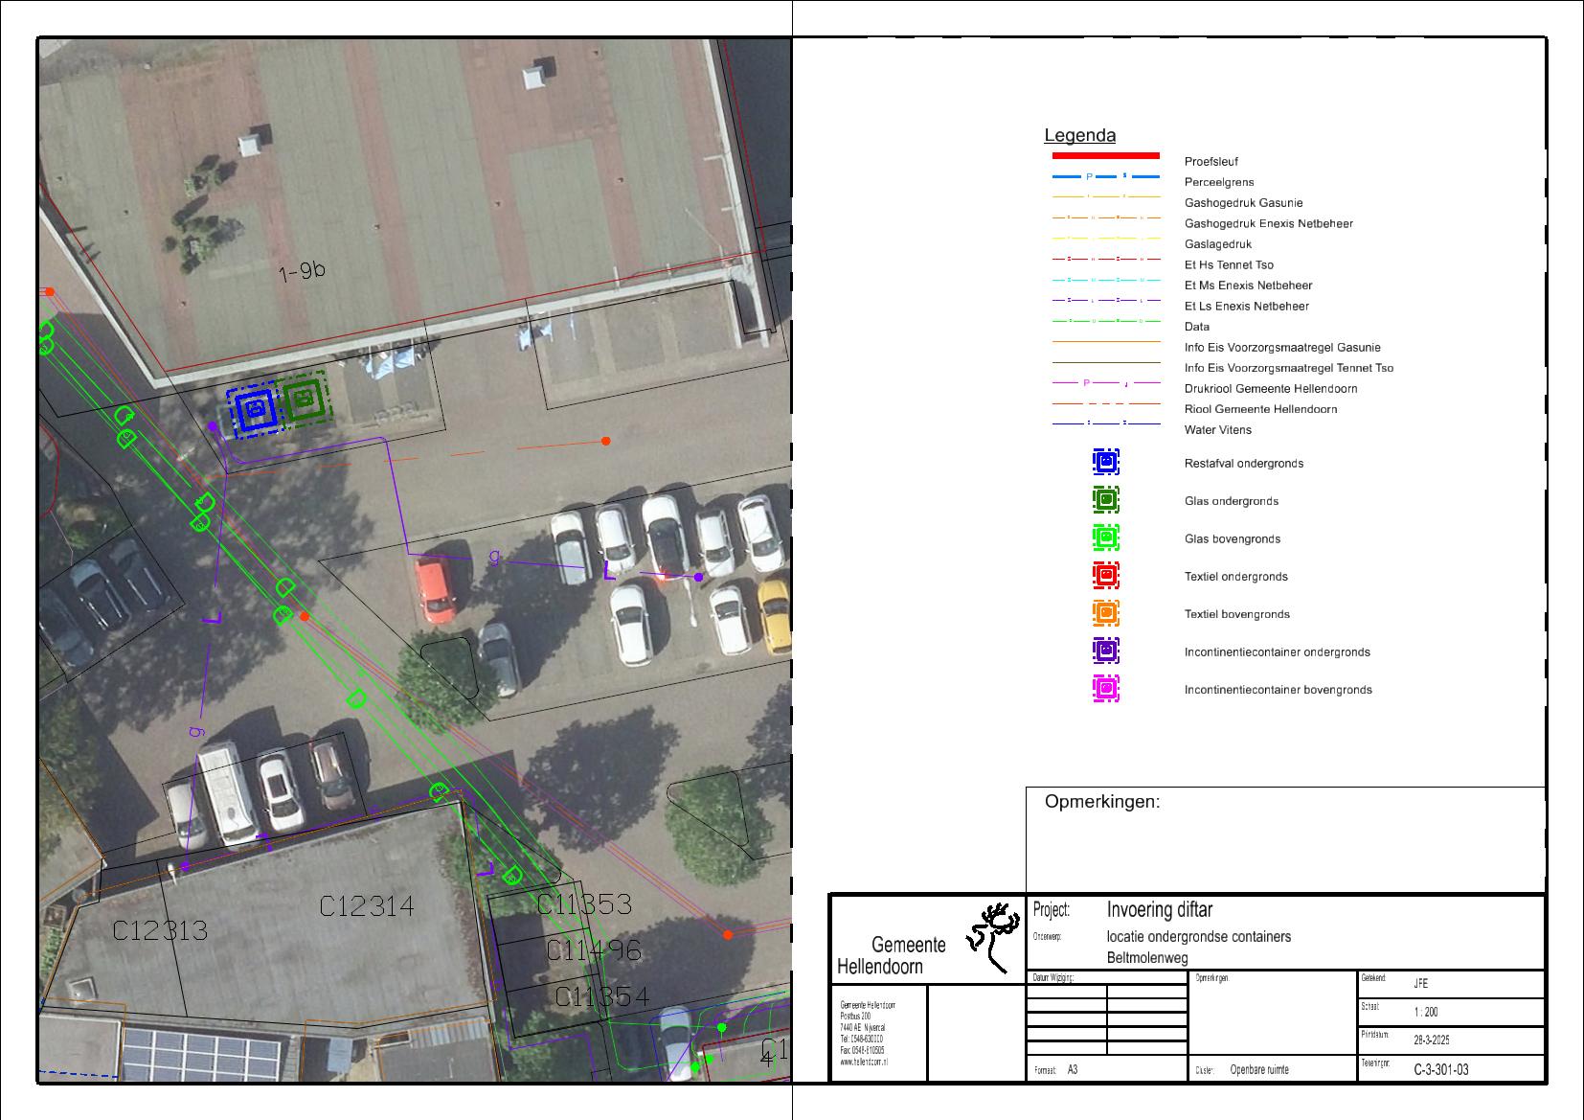Click the red Textiel ondergronds legend icon
The width and height of the screenshot is (1584, 1120).
pos(1105,576)
